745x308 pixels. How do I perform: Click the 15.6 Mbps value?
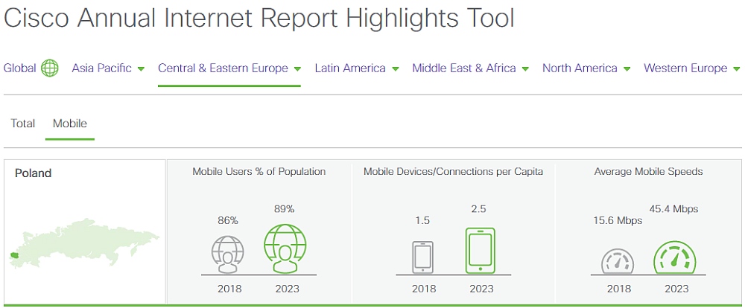point(618,221)
